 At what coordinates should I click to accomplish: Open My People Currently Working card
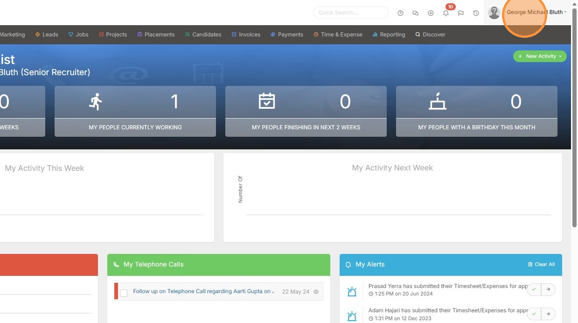(135, 111)
